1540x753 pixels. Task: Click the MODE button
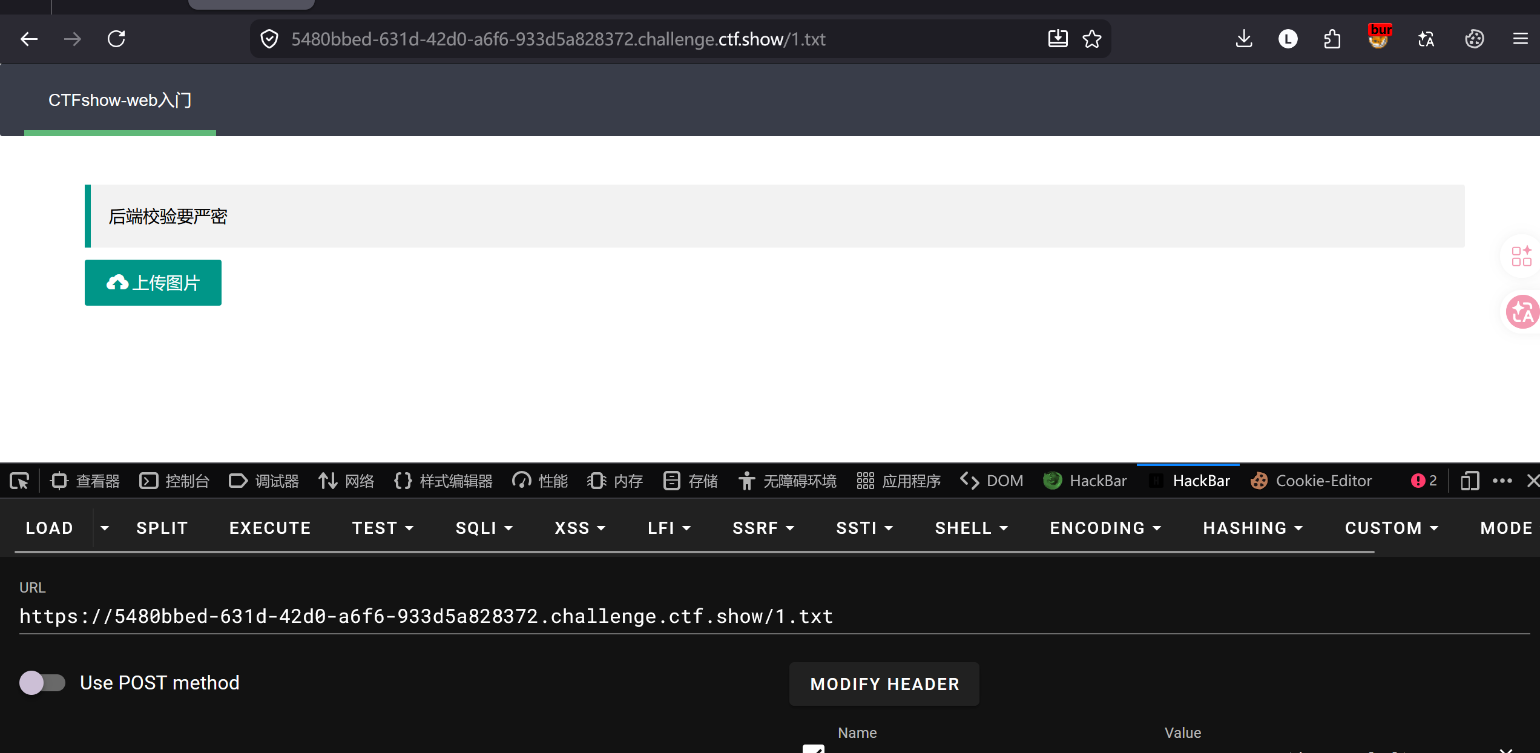click(1506, 528)
